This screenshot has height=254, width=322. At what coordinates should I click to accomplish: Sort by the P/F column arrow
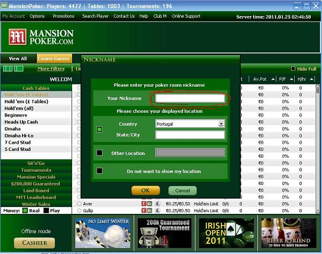pyautogui.click(x=292, y=79)
